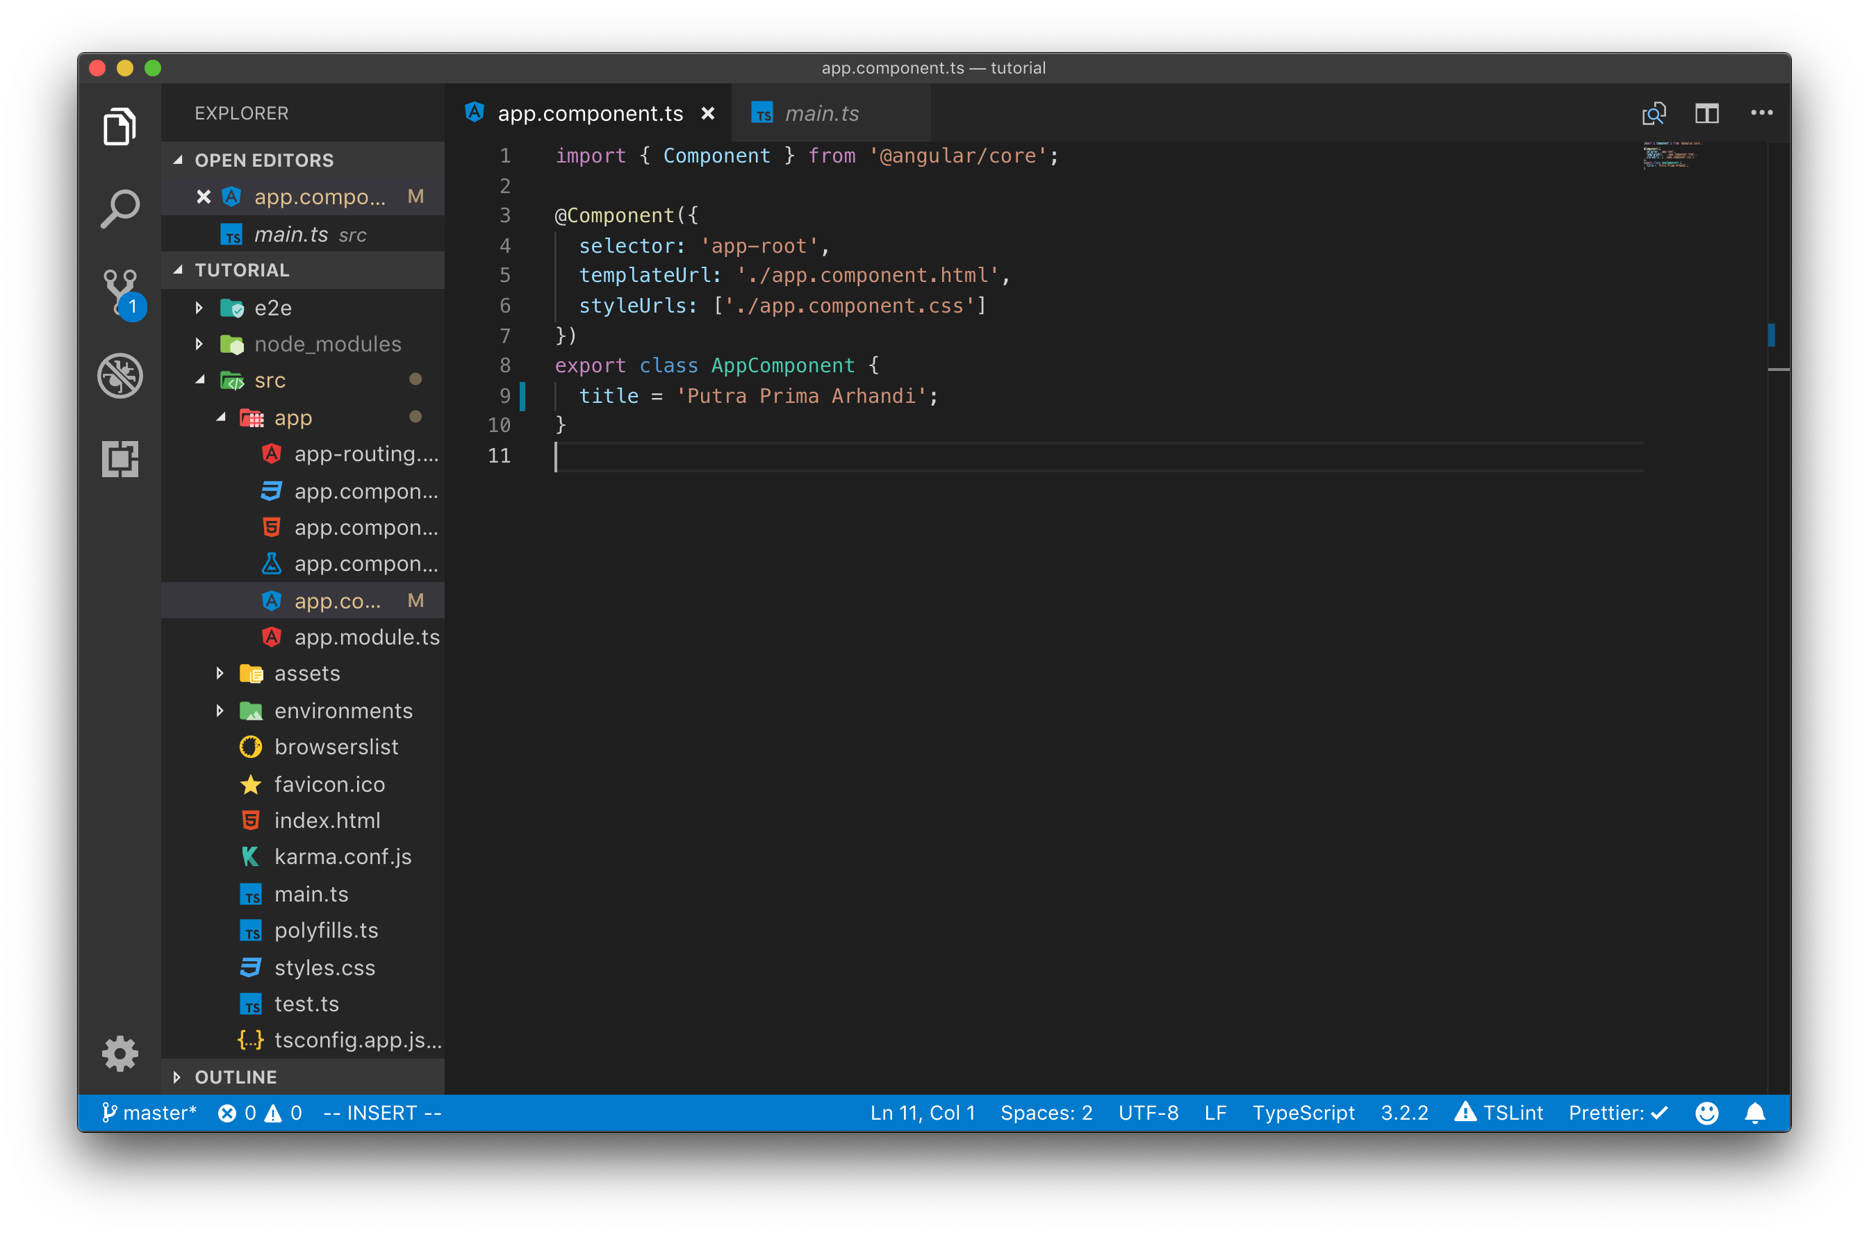Change encoding via UTF-8 status item
The width and height of the screenshot is (1869, 1235).
[x=1148, y=1112]
